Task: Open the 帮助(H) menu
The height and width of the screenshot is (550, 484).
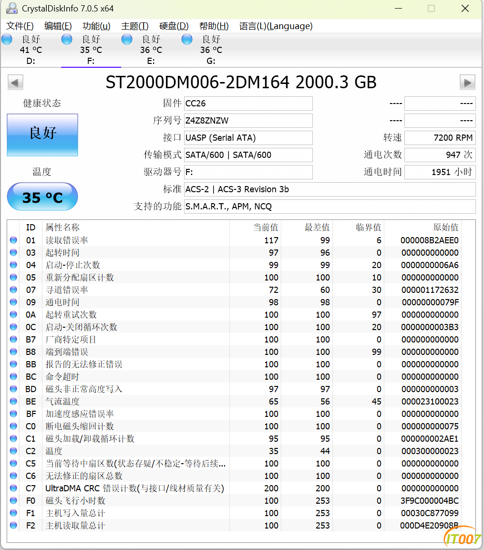Action: coord(214,26)
